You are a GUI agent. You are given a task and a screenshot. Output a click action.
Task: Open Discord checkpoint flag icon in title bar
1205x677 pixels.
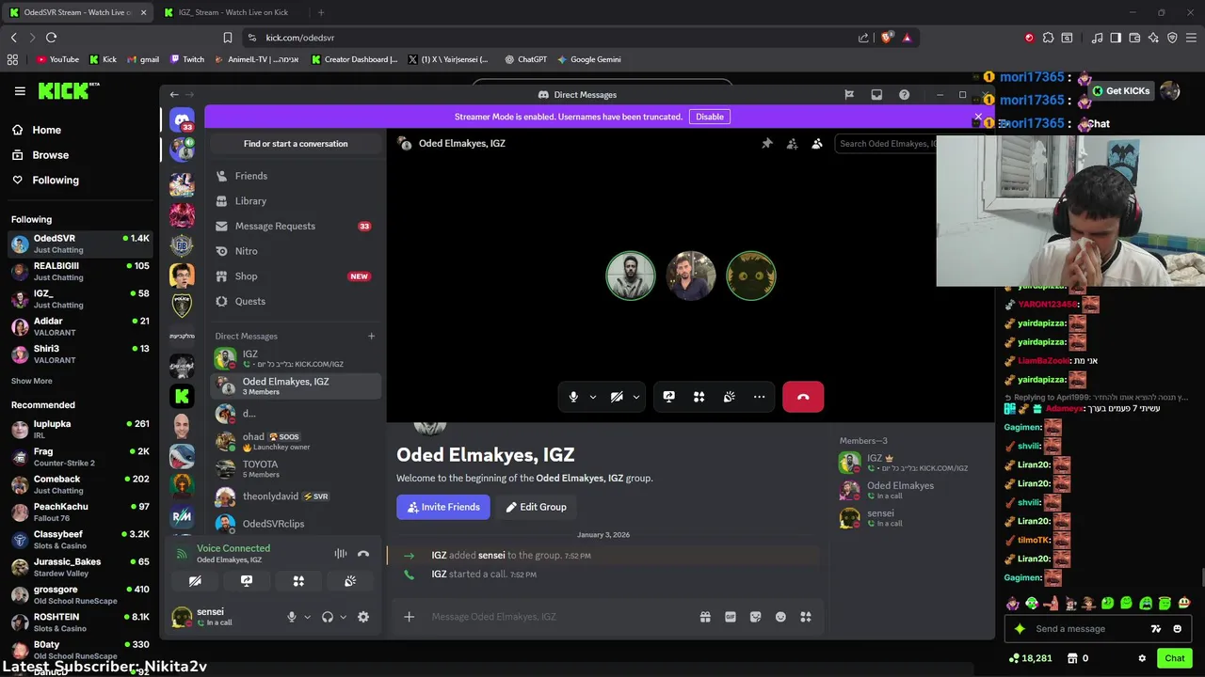849,95
